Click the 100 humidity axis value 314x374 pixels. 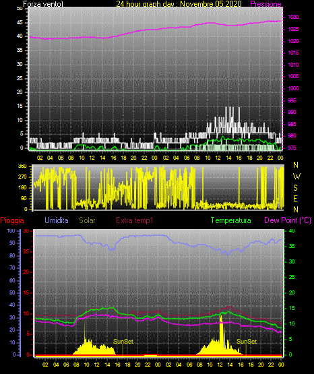pos(11,231)
